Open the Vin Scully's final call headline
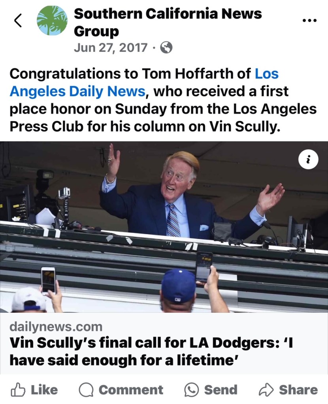Screen dimensions: 328x404 [150, 351]
